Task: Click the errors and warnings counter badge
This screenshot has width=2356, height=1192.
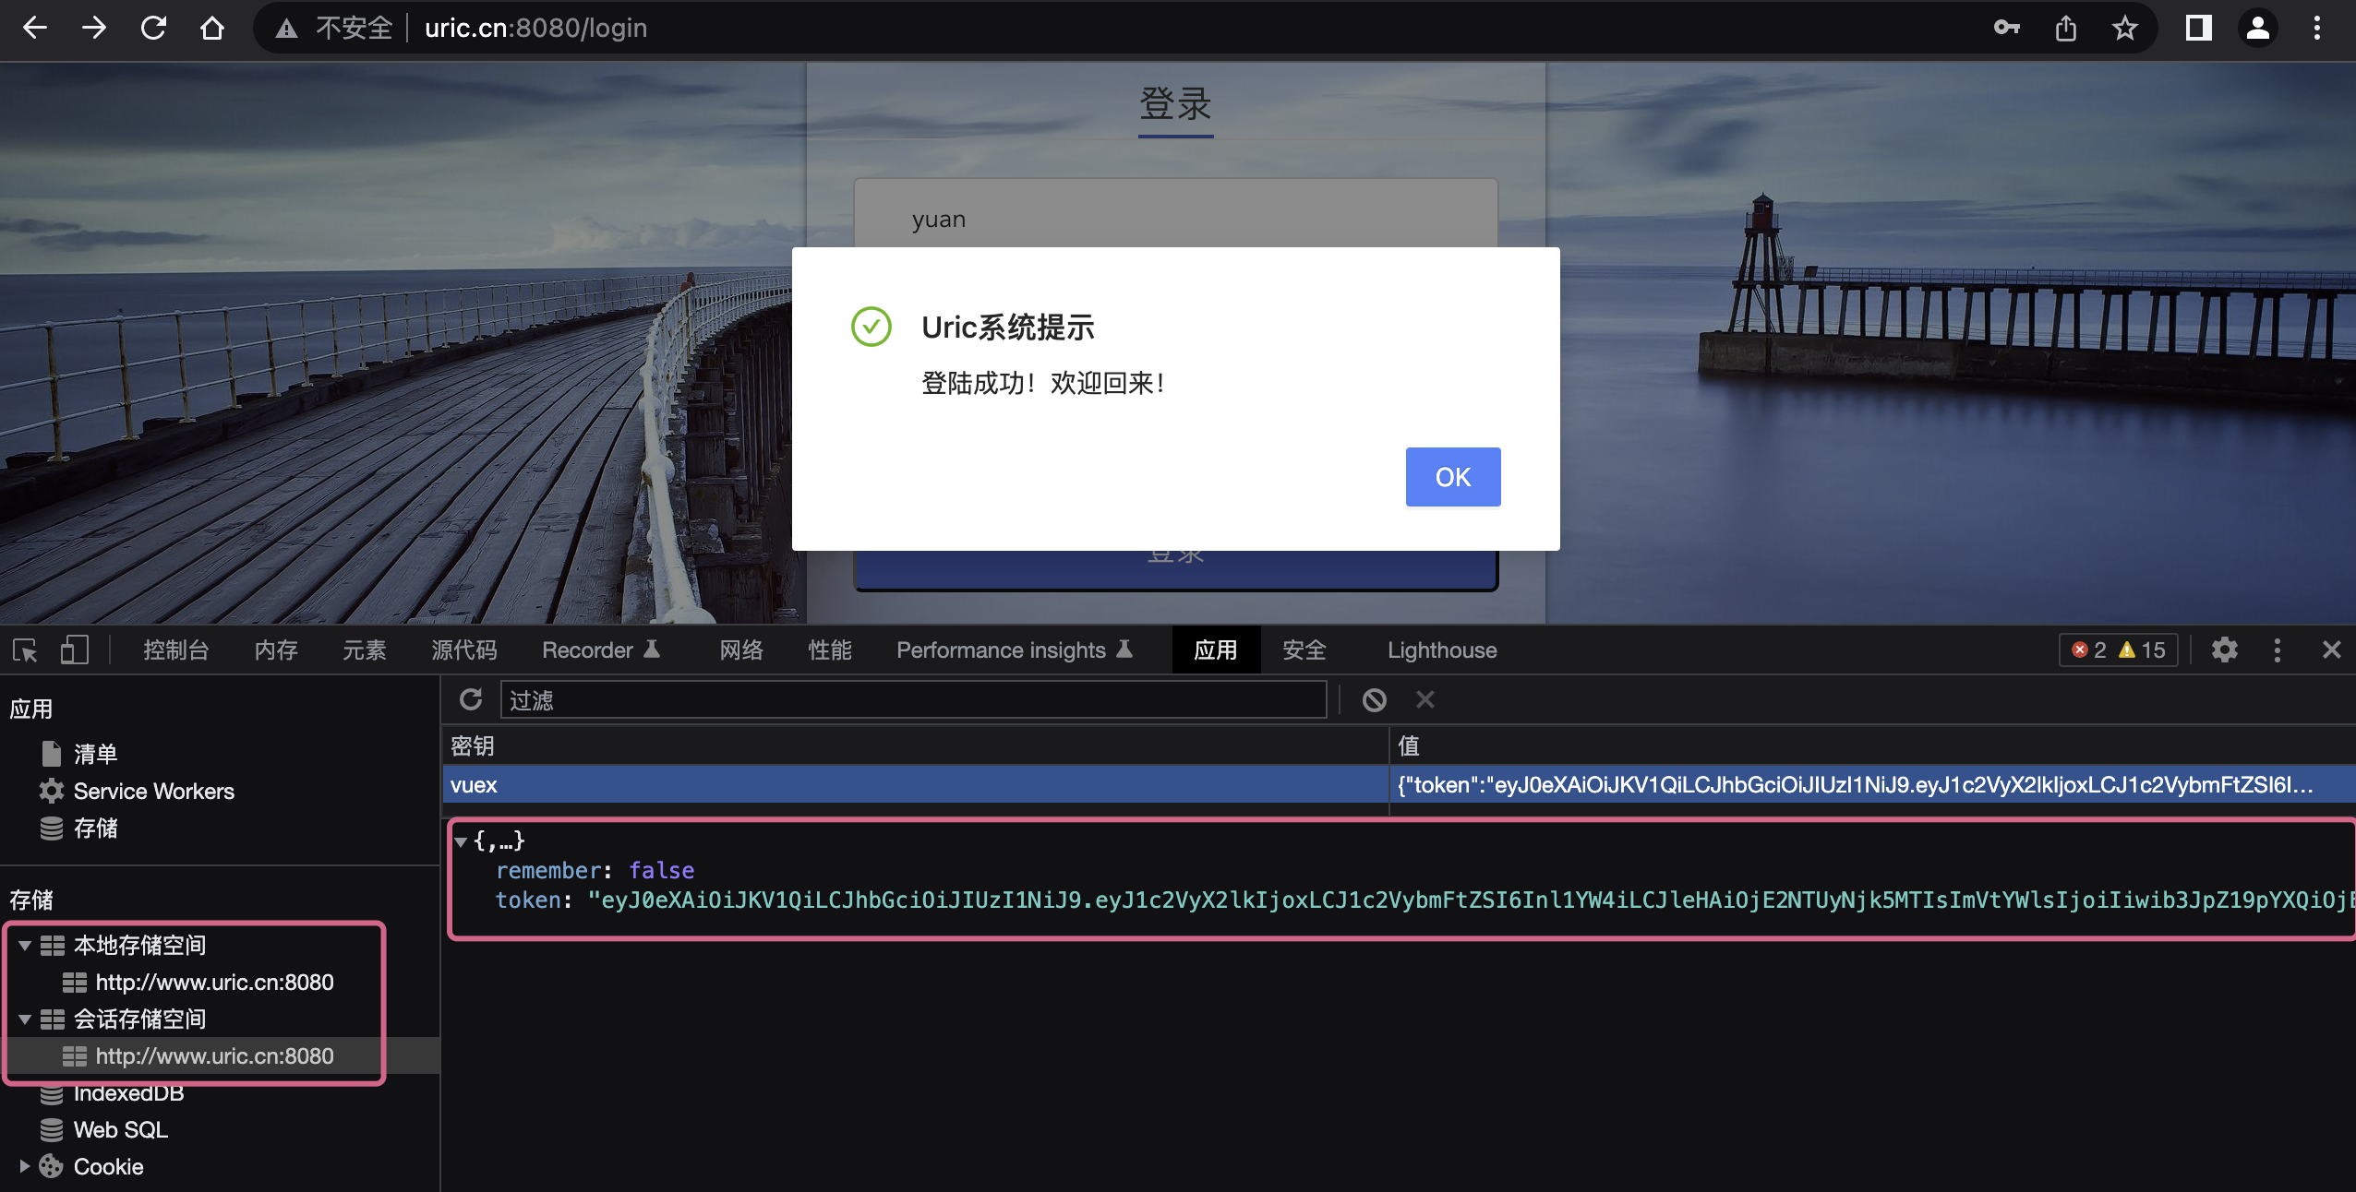Action: coord(2119,650)
